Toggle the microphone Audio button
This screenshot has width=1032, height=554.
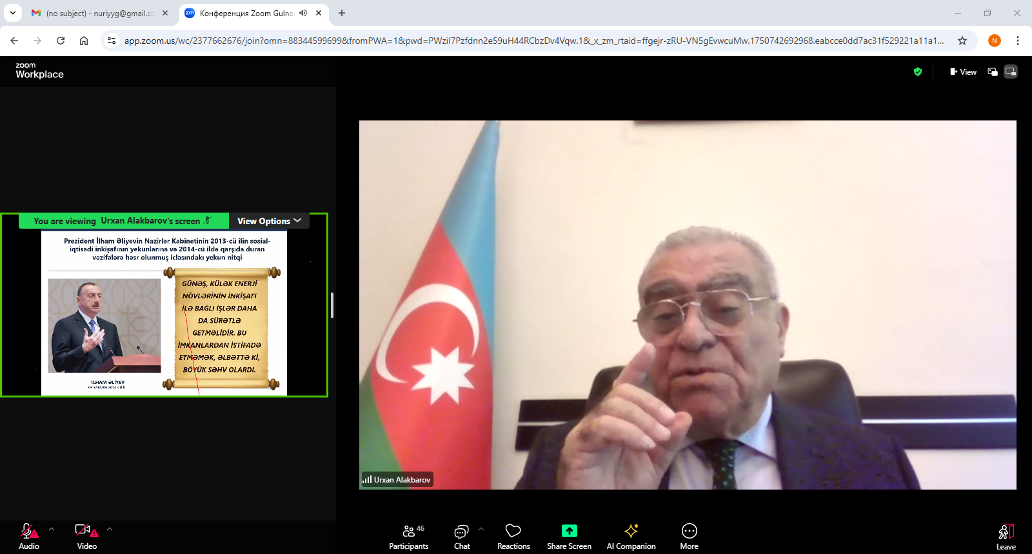29,537
